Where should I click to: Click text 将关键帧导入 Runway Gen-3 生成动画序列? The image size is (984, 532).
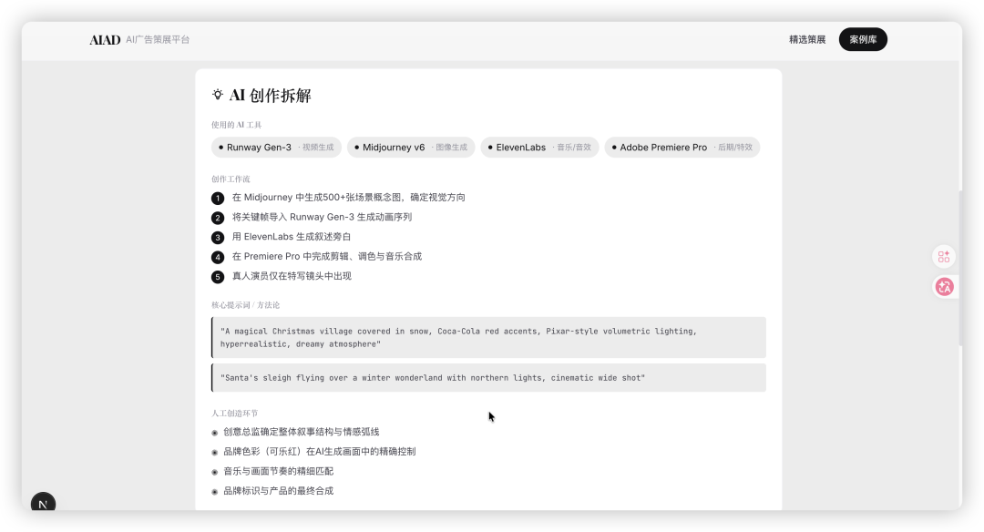(322, 217)
